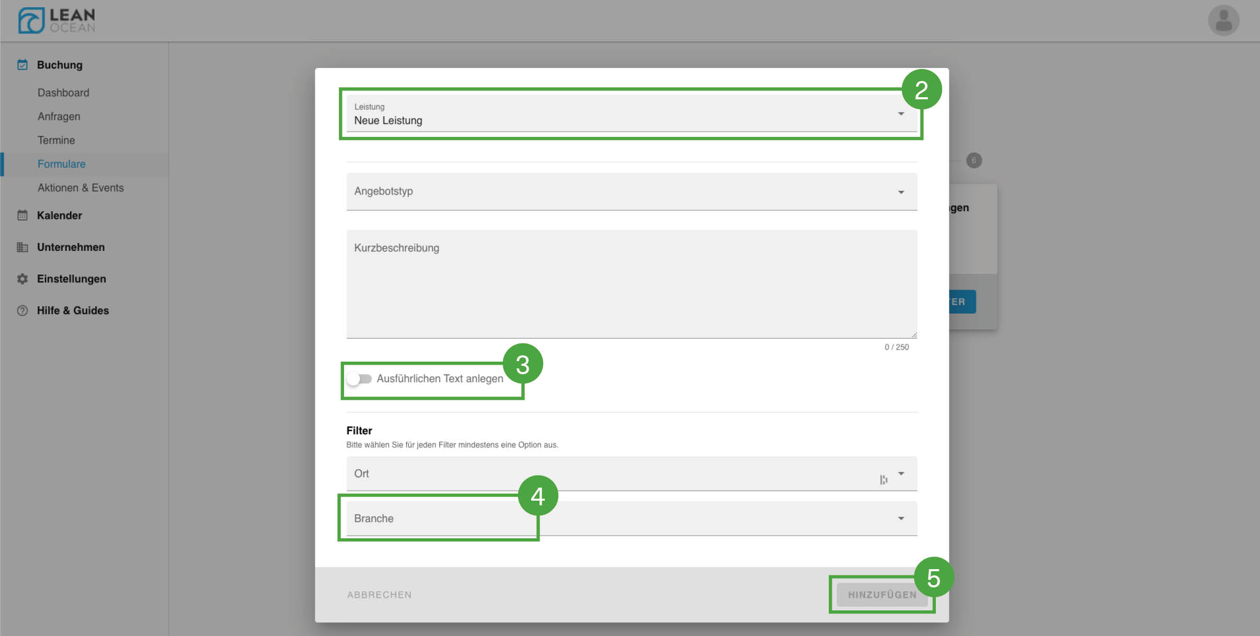
Task: Click the Hilfe & Guides question icon
Action: click(x=22, y=310)
